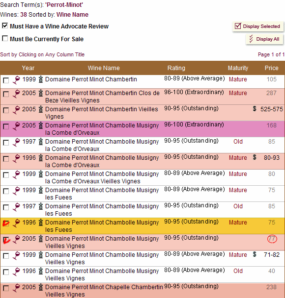The height and width of the screenshot is (298, 285).
Task: Select checkbox for 2005 Clos de Beze
Action: (6, 94)
